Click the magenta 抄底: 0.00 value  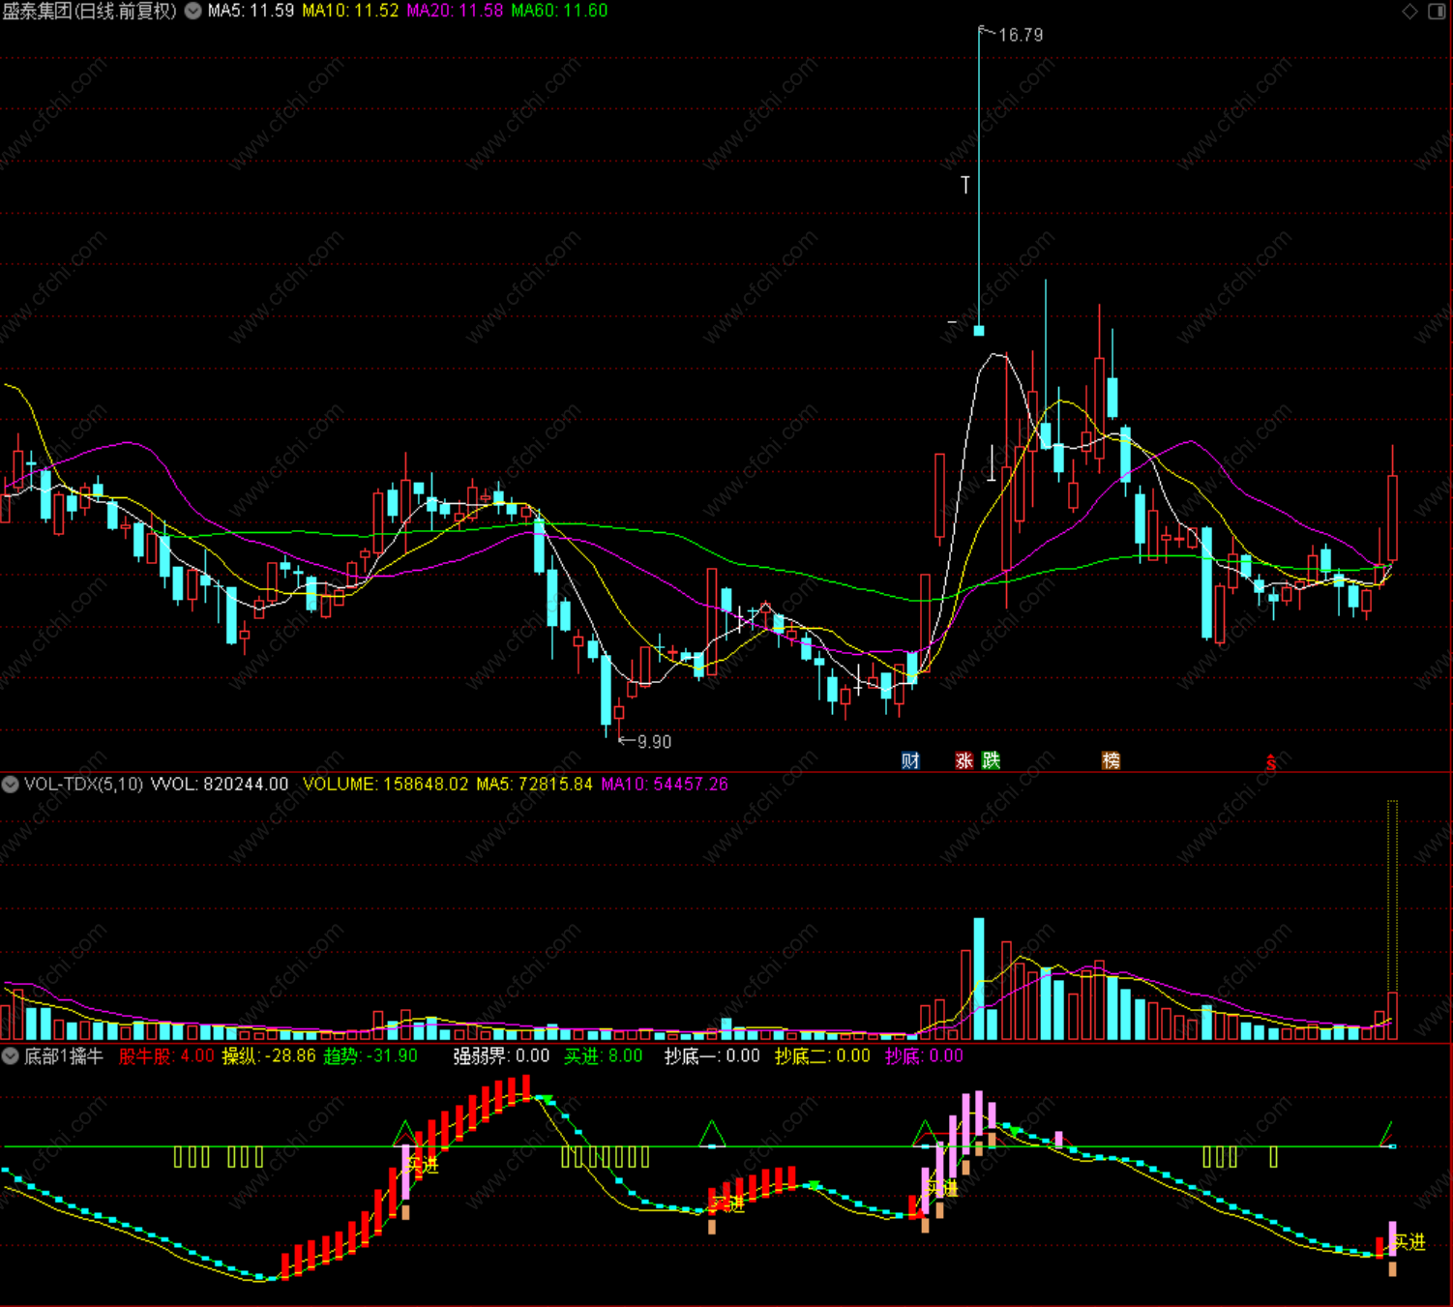pyautogui.click(x=924, y=1055)
